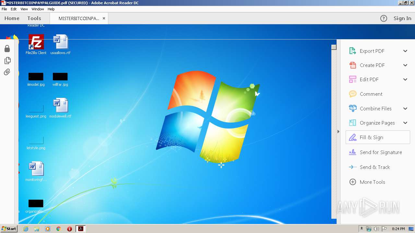Click the Fill & Sign label
Image resolution: width=415 pixels, height=233 pixels.
(372, 137)
